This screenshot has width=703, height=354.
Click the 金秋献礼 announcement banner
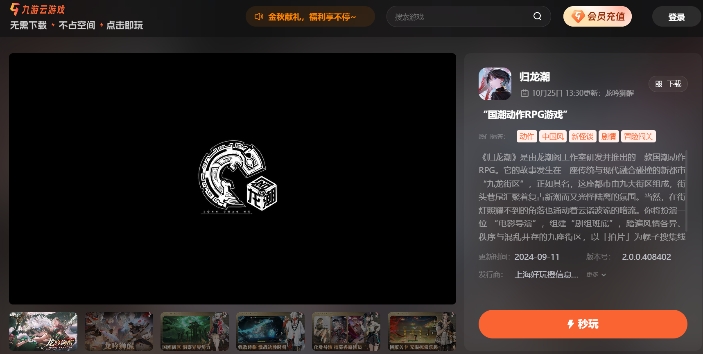311,17
